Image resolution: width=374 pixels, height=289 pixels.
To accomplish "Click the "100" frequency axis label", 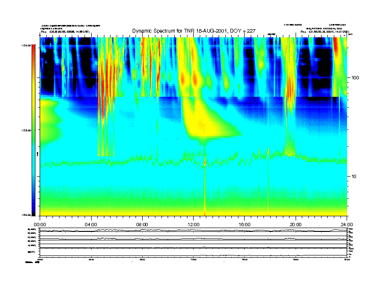I will (x=355, y=78).
